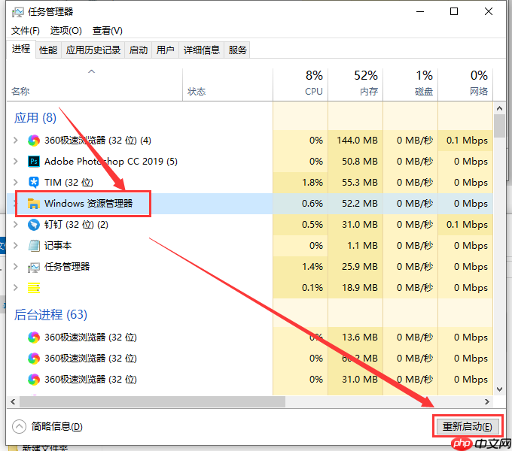Expand the 记事本 process group
The image size is (512, 451).
[x=15, y=246]
